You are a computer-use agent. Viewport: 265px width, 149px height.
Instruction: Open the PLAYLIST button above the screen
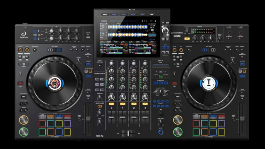pyautogui.click(x=133, y=15)
